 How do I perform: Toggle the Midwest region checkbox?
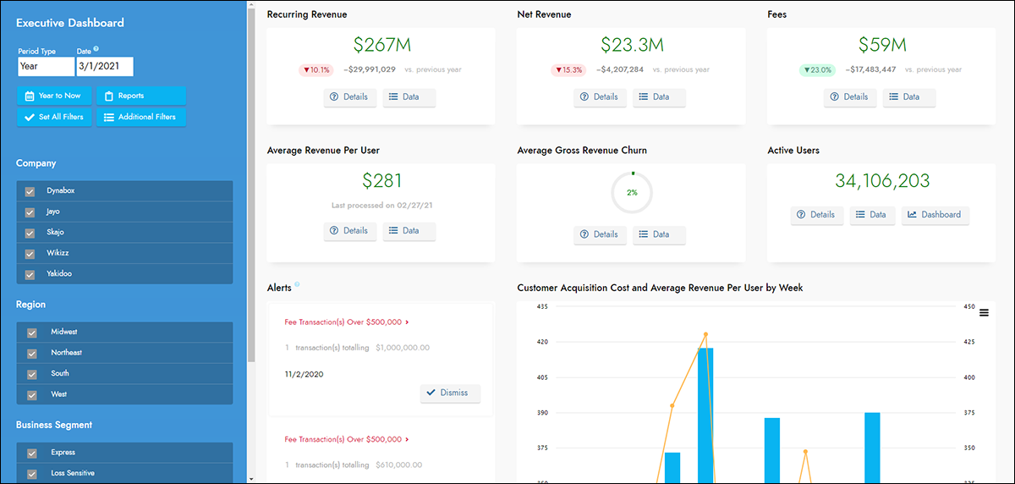point(31,333)
